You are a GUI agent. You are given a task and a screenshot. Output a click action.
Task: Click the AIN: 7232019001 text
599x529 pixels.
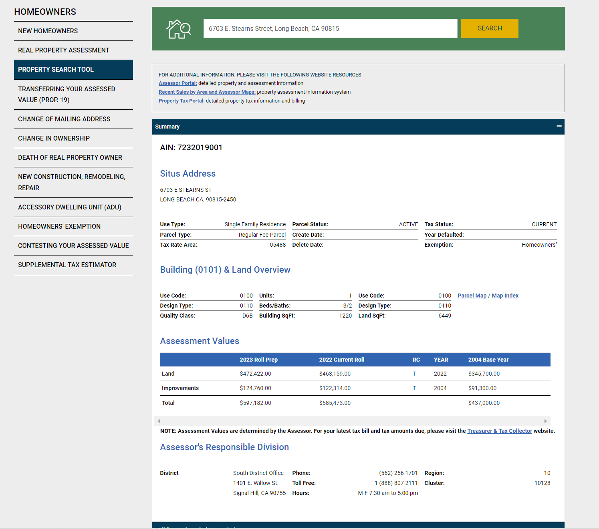pos(191,147)
